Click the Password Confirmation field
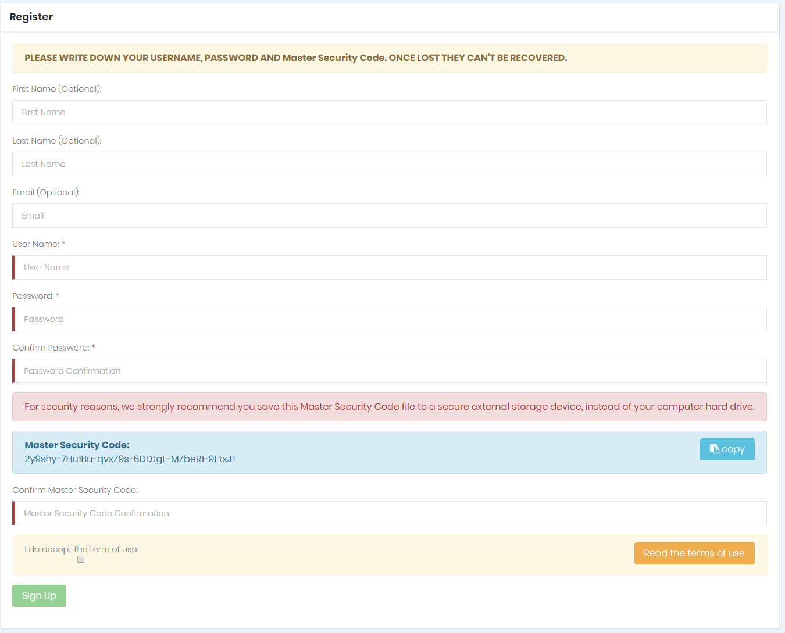785x633 pixels. (389, 371)
